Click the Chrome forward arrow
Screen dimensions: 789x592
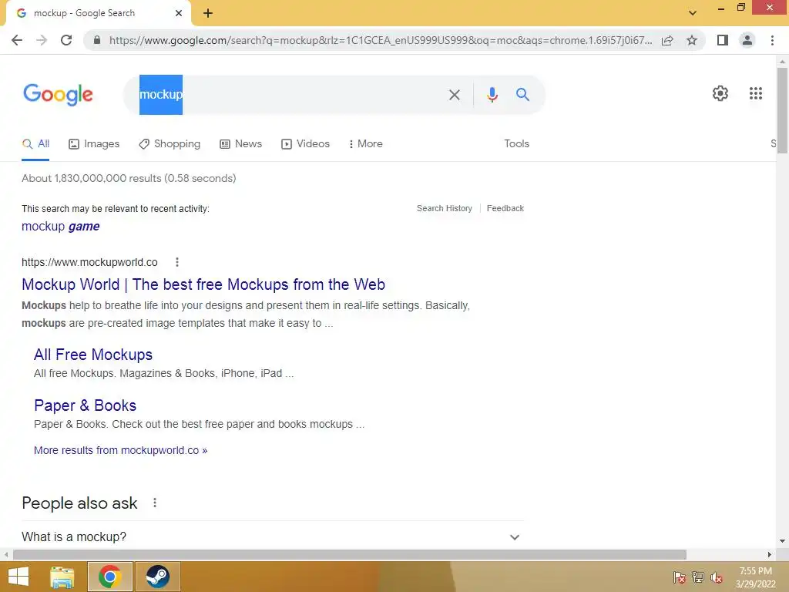42,40
